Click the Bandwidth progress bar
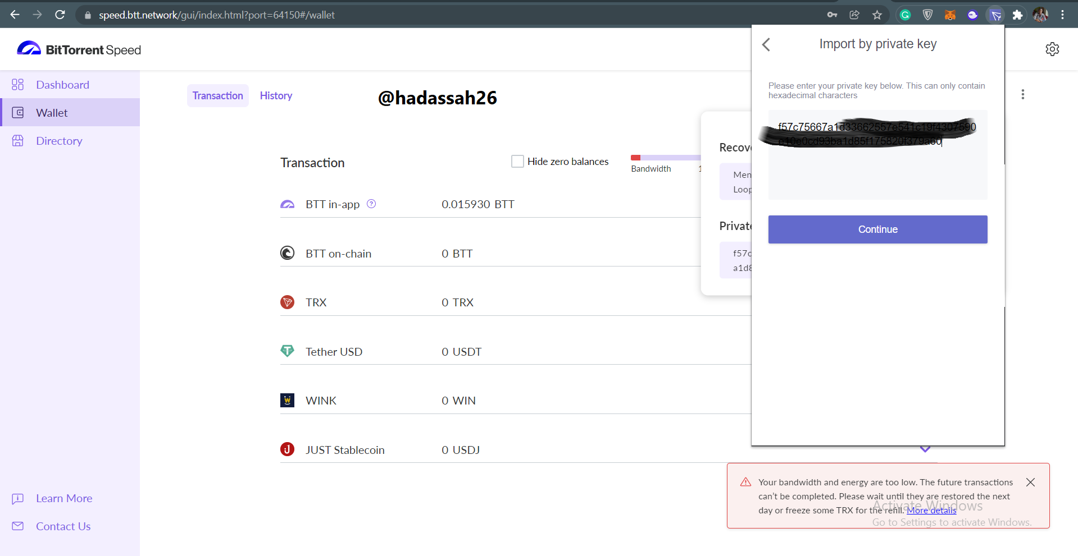 (x=666, y=158)
